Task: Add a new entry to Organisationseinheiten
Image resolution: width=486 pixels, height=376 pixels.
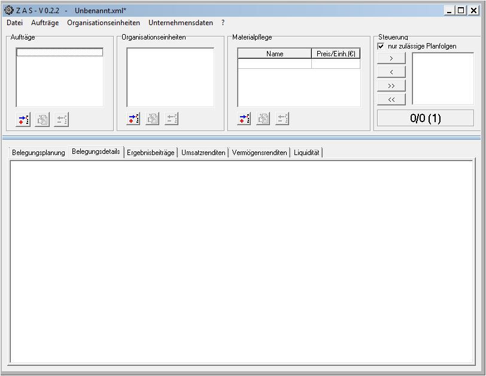Action: click(x=133, y=119)
